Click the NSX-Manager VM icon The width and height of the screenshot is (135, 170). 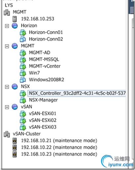tap(23, 100)
